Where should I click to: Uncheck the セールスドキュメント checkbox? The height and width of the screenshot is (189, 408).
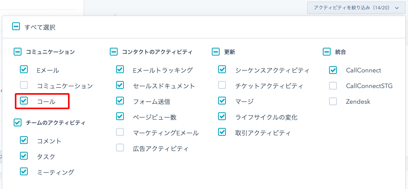click(x=120, y=85)
